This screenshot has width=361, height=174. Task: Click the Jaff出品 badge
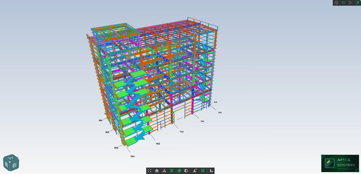(341, 163)
